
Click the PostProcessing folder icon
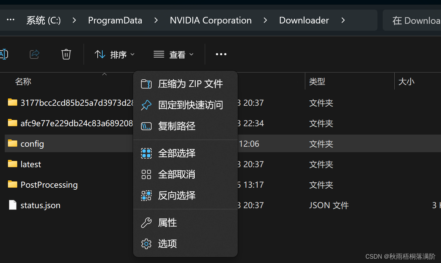coord(13,184)
